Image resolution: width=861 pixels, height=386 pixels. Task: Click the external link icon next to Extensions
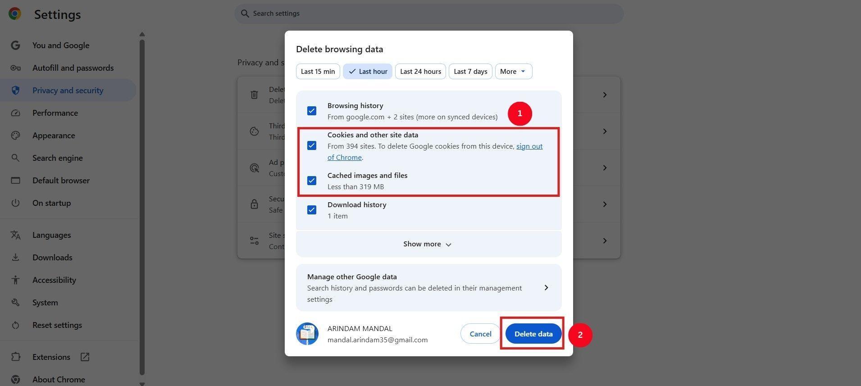pos(85,357)
